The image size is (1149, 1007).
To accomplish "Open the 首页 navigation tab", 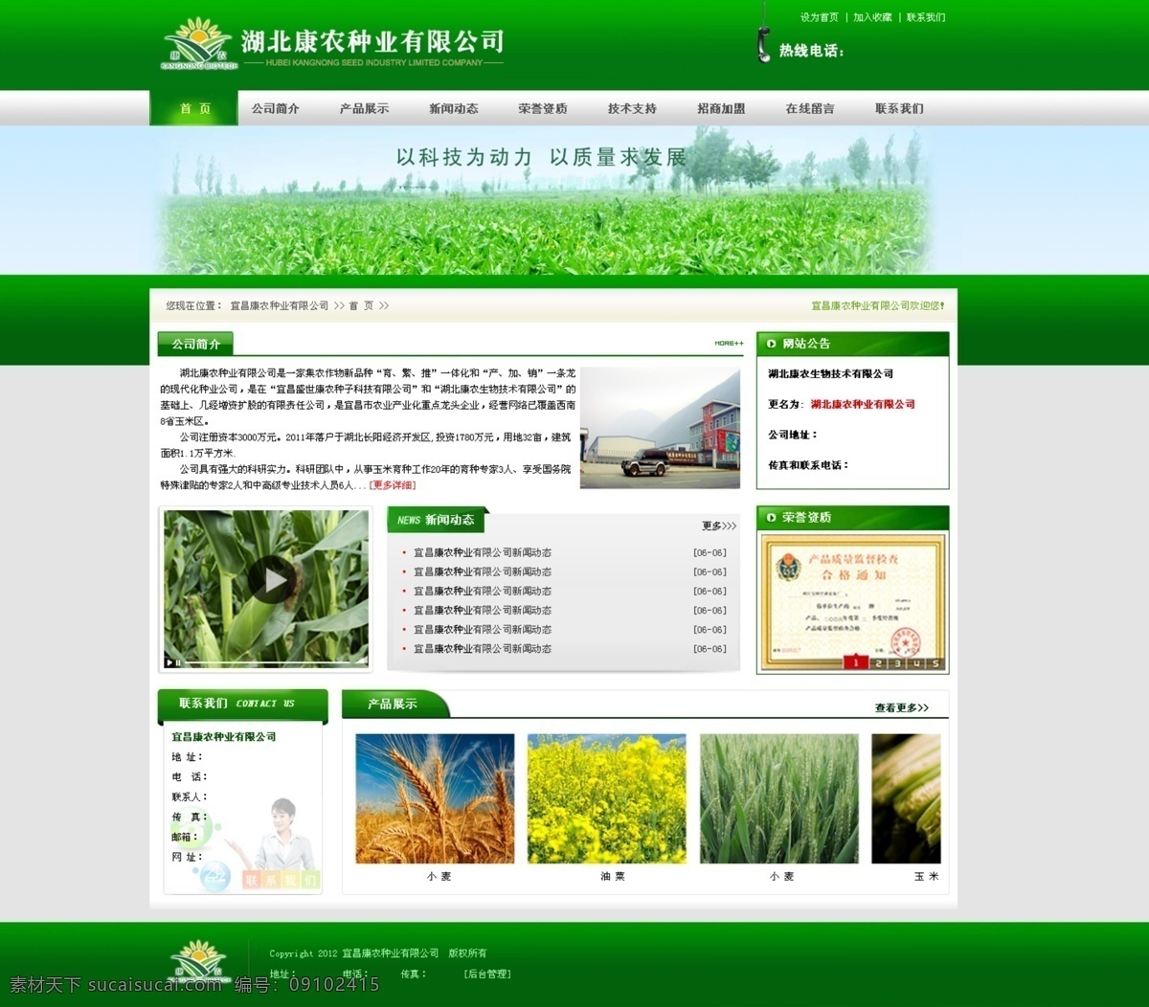I will [x=194, y=108].
